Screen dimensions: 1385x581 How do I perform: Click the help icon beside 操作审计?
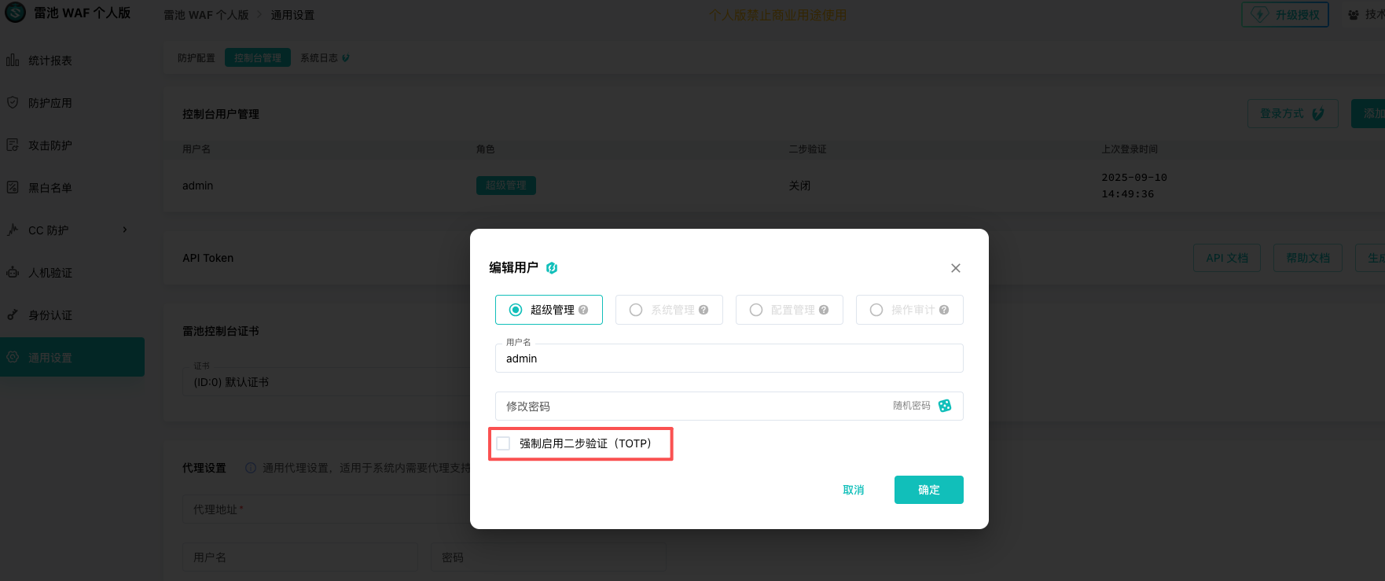944,310
